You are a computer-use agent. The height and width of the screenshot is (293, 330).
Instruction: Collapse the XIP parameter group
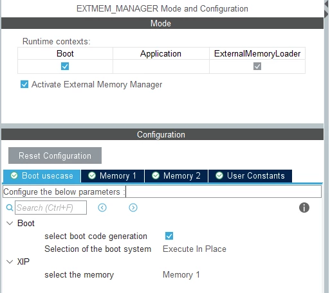coord(10,262)
